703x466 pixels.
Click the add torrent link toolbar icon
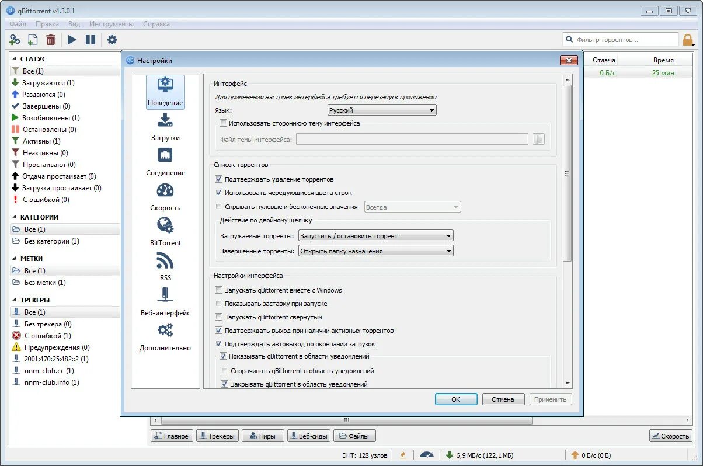pos(15,40)
